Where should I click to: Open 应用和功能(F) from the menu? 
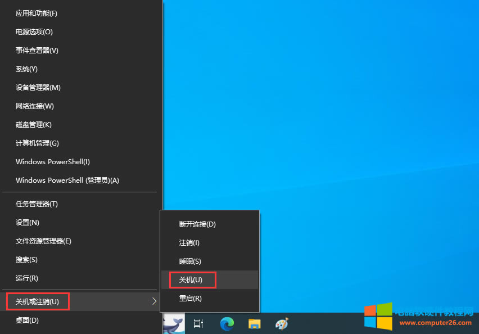[x=37, y=13]
